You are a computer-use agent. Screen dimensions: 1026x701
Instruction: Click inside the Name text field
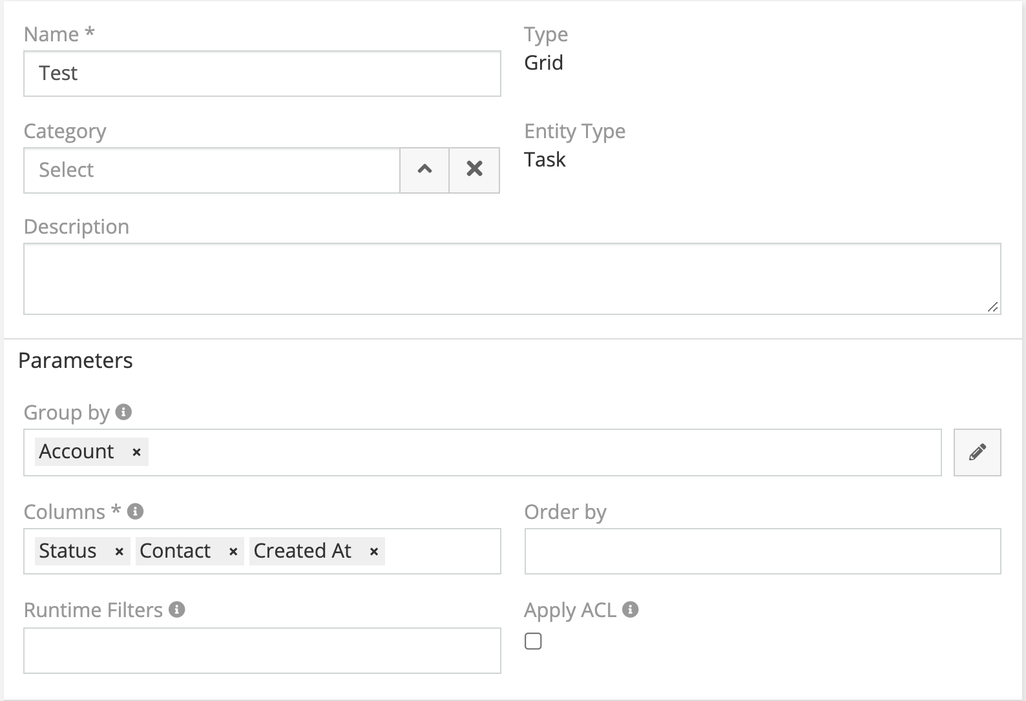click(x=262, y=74)
